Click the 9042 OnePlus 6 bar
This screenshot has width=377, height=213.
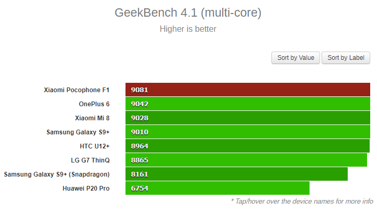click(248, 104)
